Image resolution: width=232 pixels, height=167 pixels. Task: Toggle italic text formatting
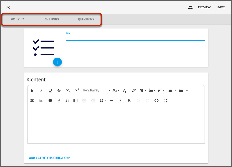coord(41,90)
